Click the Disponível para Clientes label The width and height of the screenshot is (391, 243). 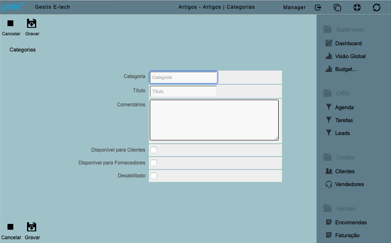coord(118,150)
